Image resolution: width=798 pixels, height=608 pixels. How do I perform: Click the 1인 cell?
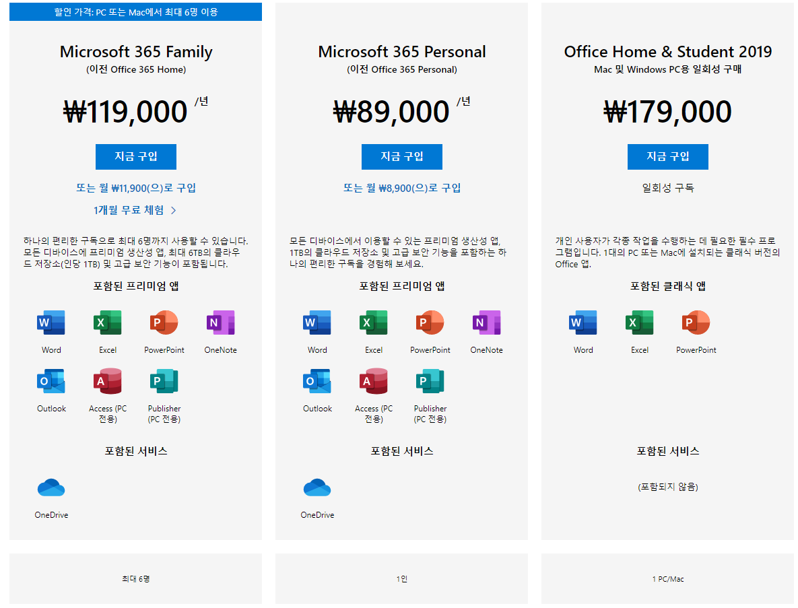(402, 579)
